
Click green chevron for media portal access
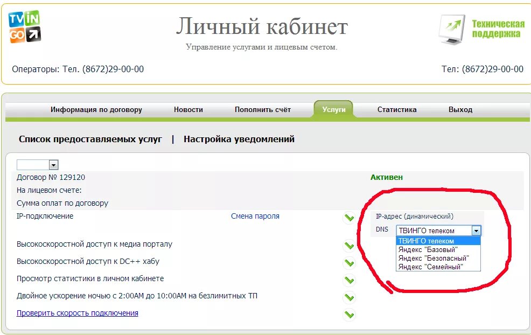[x=349, y=246]
